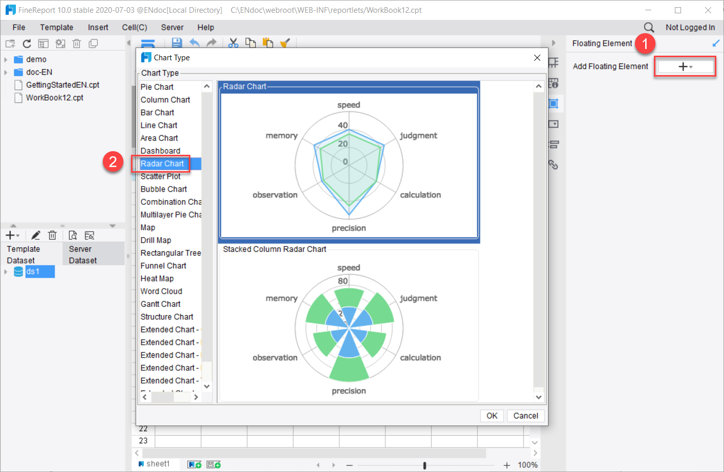Click the Paste toolbar icon
Screen dimensions: 724x472
coord(268,43)
